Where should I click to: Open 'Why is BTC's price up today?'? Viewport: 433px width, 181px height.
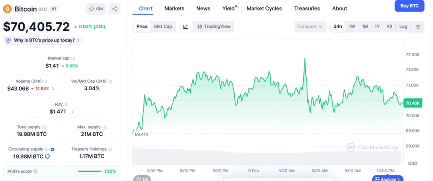pyautogui.click(x=44, y=40)
